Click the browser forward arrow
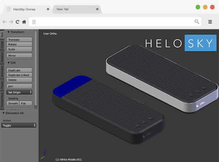The height and width of the screenshot is (162, 219). [x=11, y=22]
